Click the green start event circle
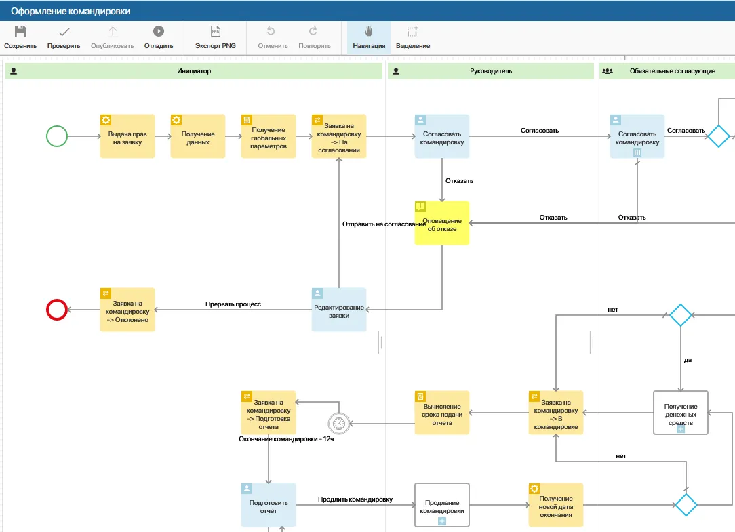The height and width of the screenshot is (532, 735). (57, 136)
